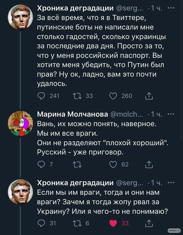Share the last tweet about Украину
The height and width of the screenshot is (235, 183).
click(x=148, y=223)
